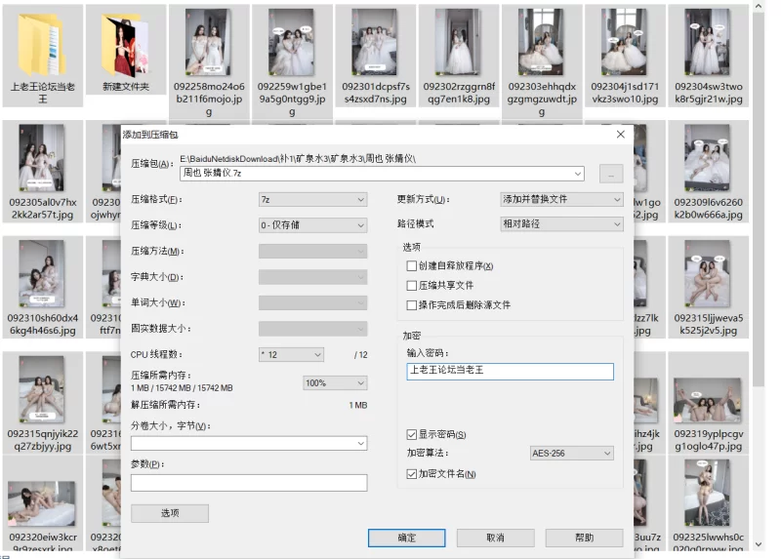The width and height of the screenshot is (781, 559).
Task: Close the 添加到压缩包 dialog
Action: click(x=620, y=134)
